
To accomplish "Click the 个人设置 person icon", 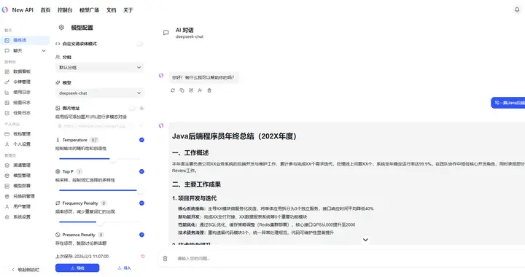I will pos(7,144).
